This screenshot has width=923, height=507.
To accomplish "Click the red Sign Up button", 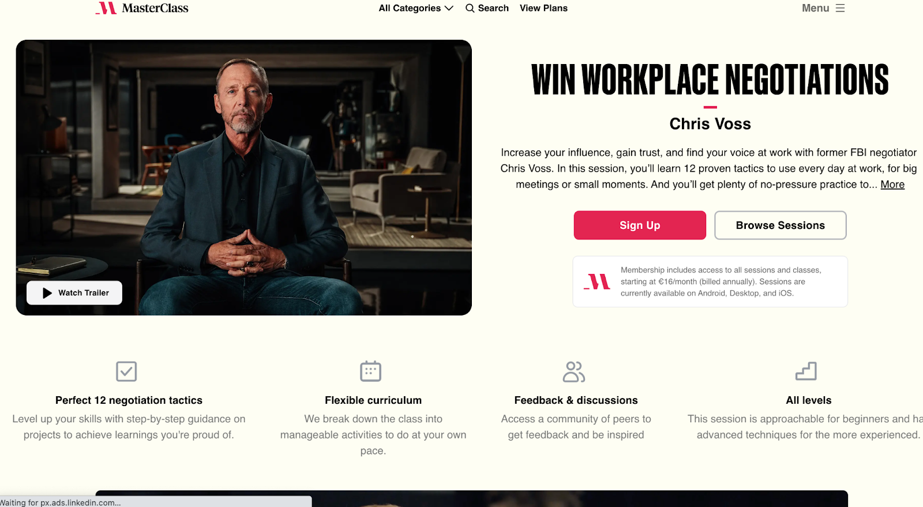I will (x=640, y=225).
